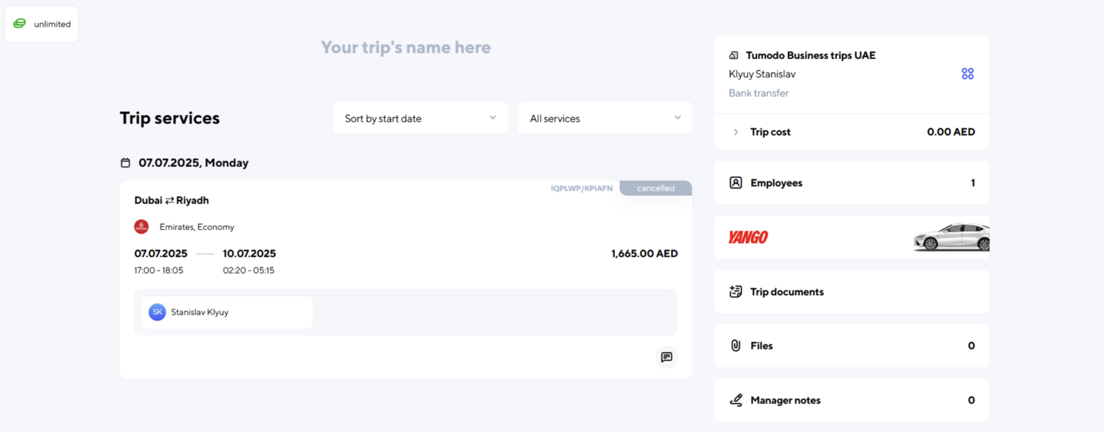Image resolution: width=1104 pixels, height=435 pixels.
Task: Open the Files section
Action: point(851,346)
